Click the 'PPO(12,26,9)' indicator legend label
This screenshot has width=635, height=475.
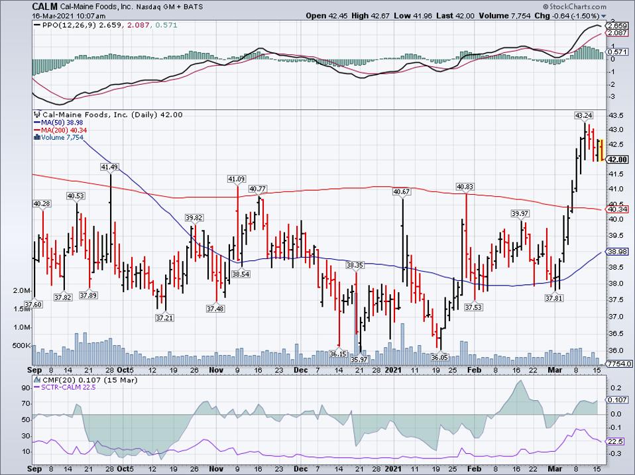pos(68,25)
